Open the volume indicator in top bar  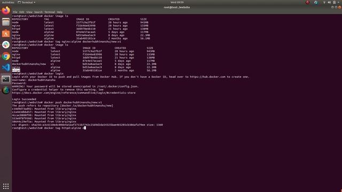(329, 2)
